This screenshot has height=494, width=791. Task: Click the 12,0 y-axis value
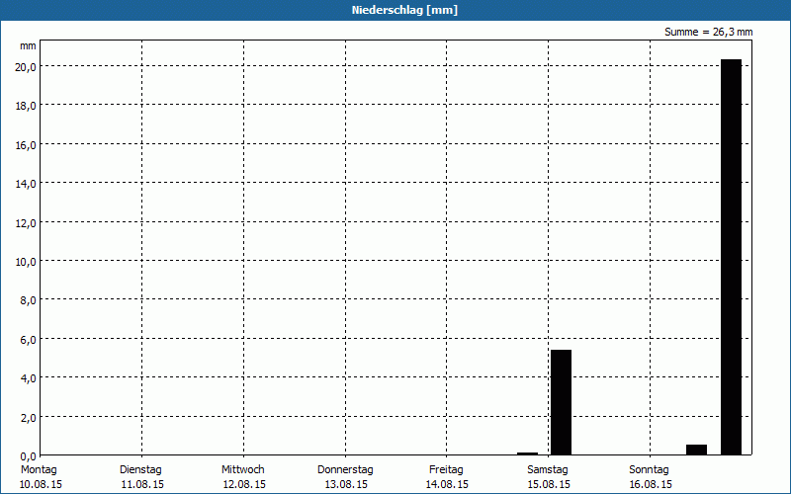pos(26,223)
